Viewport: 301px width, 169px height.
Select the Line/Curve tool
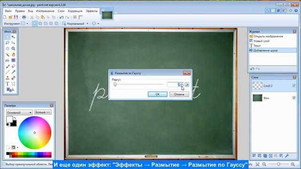pos(13,84)
